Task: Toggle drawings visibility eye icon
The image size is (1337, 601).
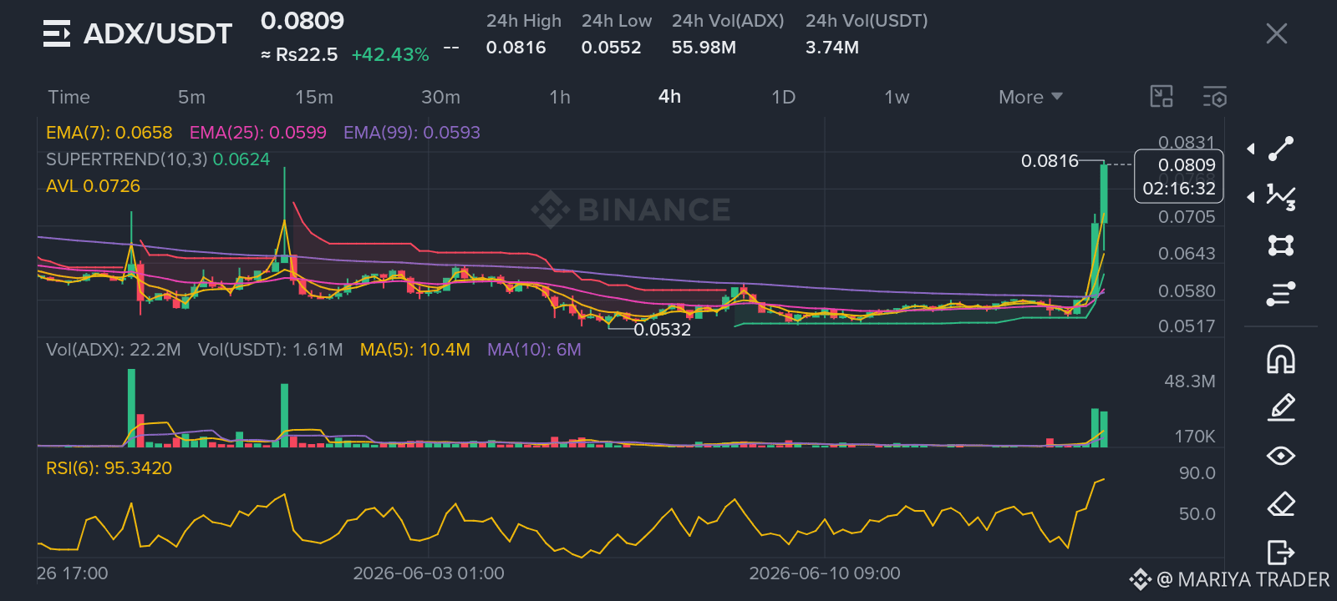Action: coord(1281,456)
